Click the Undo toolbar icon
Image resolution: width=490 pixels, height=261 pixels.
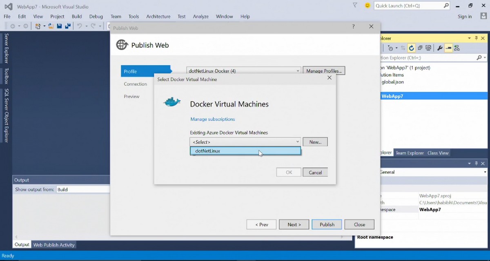pyautogui.click(x=80, y=26)
